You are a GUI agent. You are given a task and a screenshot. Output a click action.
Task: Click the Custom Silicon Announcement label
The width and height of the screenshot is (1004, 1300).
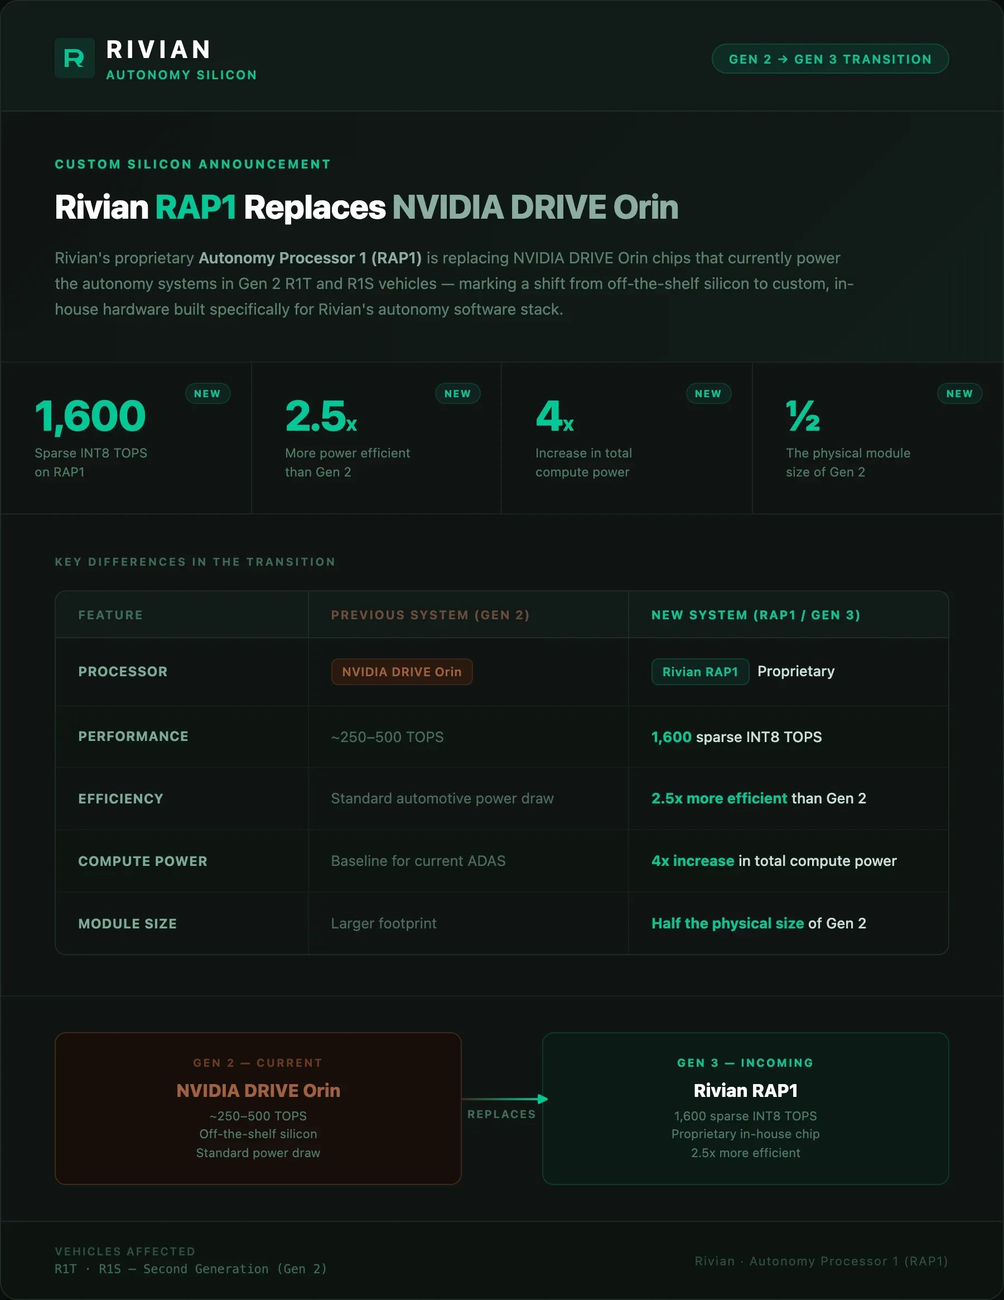193,164
